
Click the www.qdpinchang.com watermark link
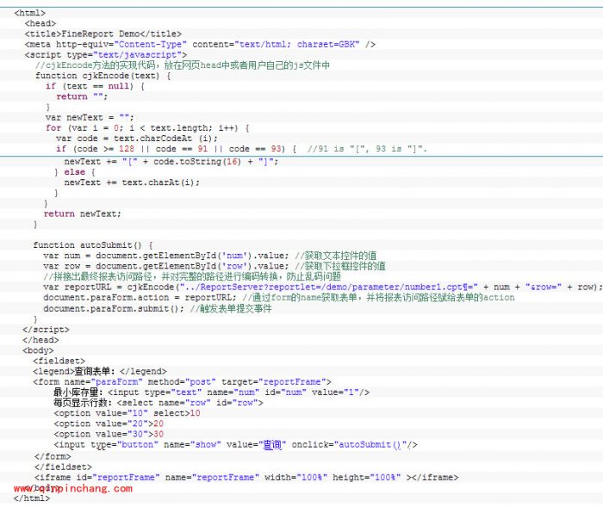[x=73, y=488]
